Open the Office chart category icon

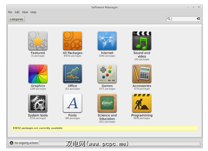72,74
